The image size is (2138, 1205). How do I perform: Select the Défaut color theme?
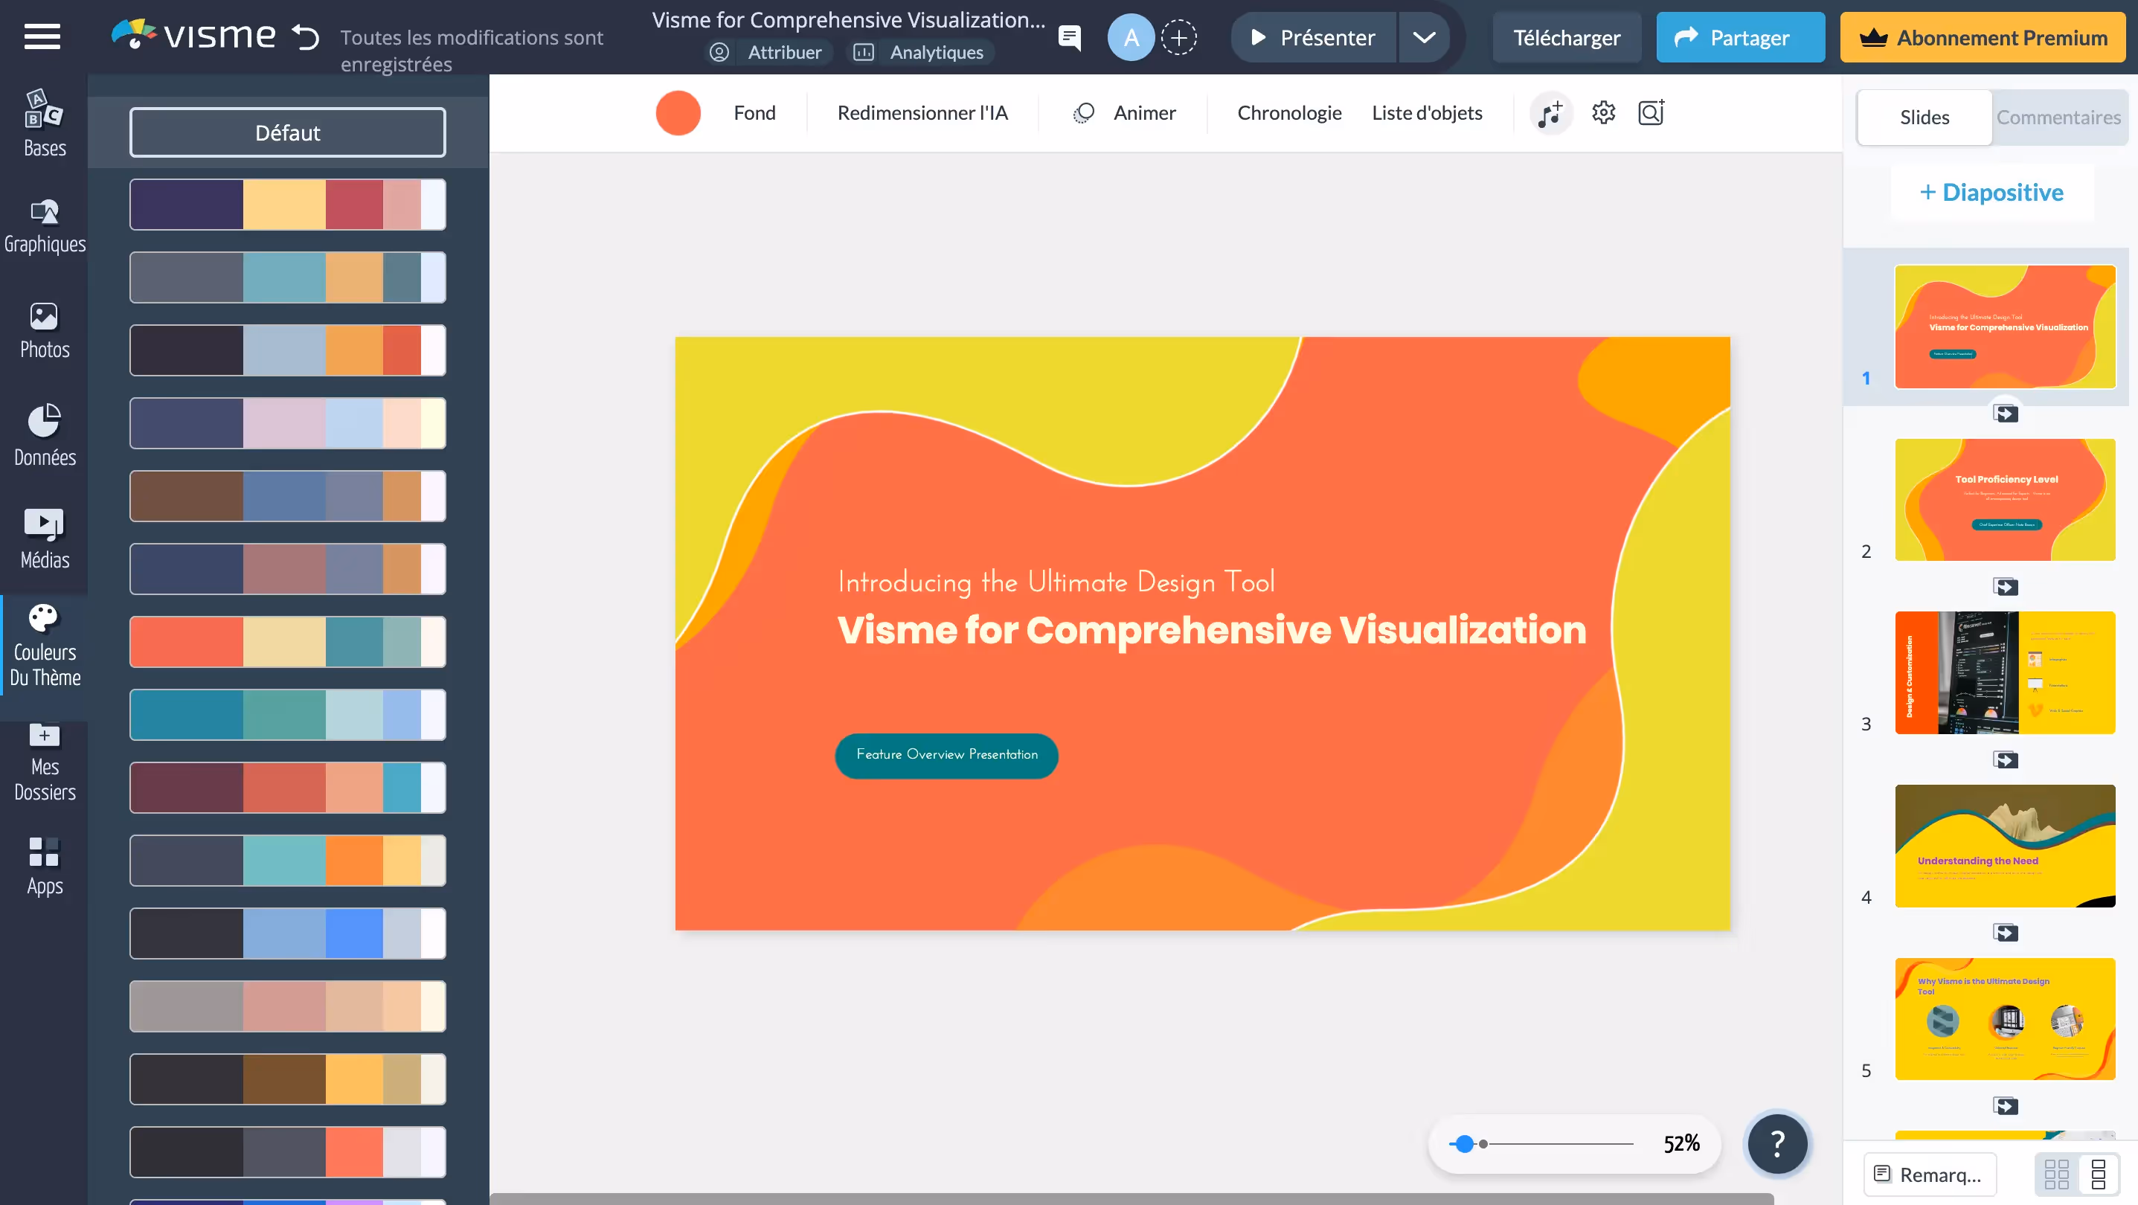[287, 133]
